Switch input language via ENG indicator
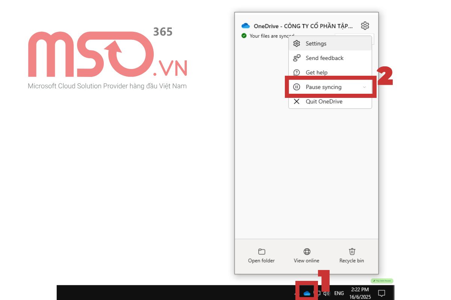The image size is (451, 300). point(339,293)
